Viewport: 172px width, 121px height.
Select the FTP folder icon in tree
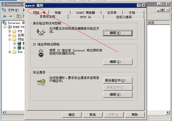[x=14, y=31]
